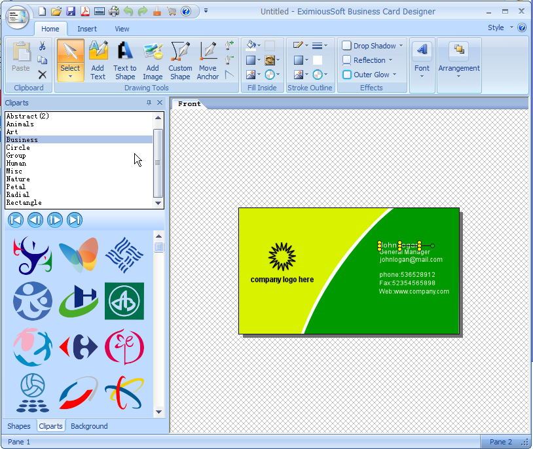Save the card with the floppy disk icon
The image size is (533, 449).
point(71,11)
